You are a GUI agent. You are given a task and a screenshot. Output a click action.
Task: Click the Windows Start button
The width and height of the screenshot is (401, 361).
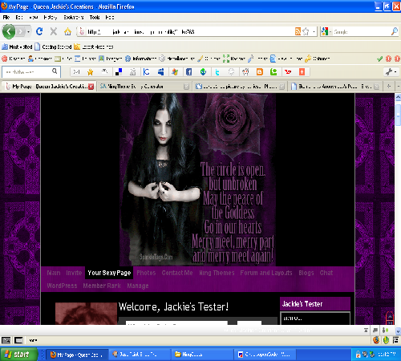(x=18, y=355)
